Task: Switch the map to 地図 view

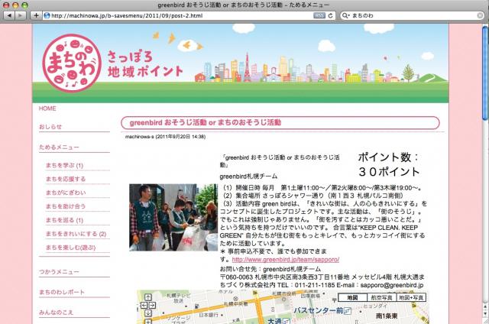Action: click(352, 297)
